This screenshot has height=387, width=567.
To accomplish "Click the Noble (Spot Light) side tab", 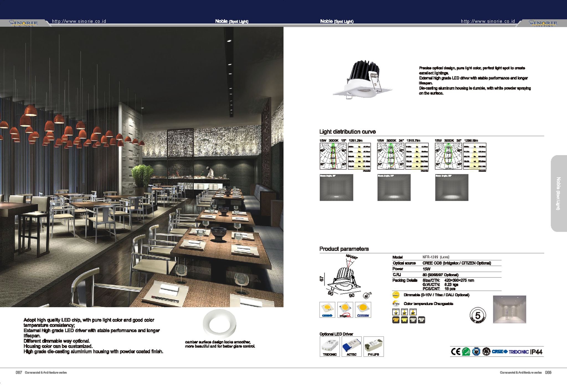I will tap(558, 193).
